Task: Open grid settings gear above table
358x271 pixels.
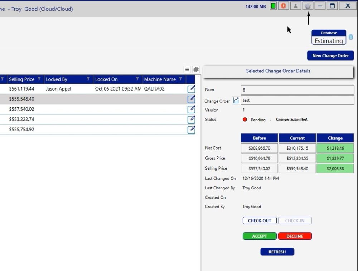Action: coord(196,69)
